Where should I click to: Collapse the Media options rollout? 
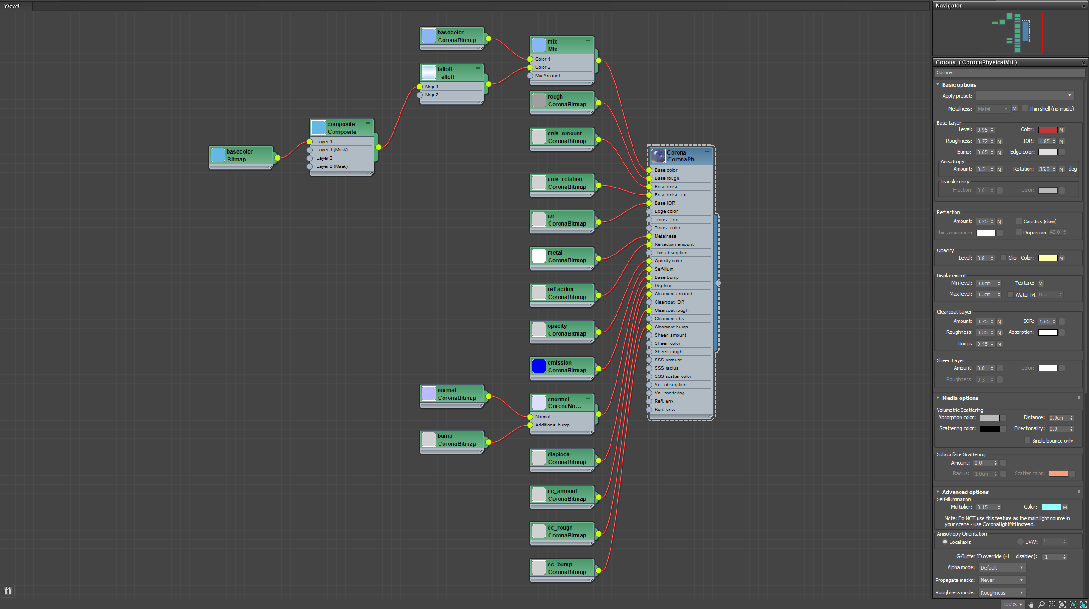click(960, 398)
